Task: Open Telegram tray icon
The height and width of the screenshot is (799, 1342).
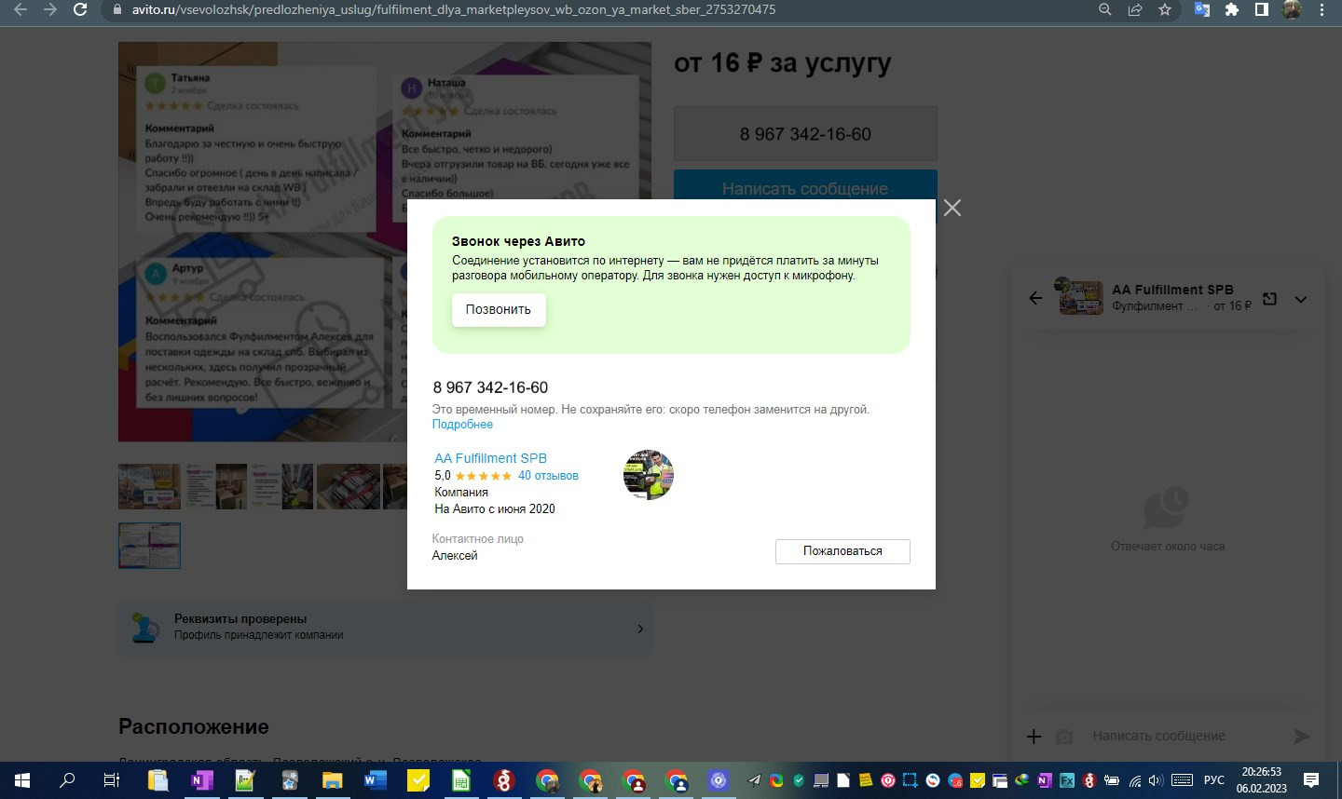Action: [754, 780]
